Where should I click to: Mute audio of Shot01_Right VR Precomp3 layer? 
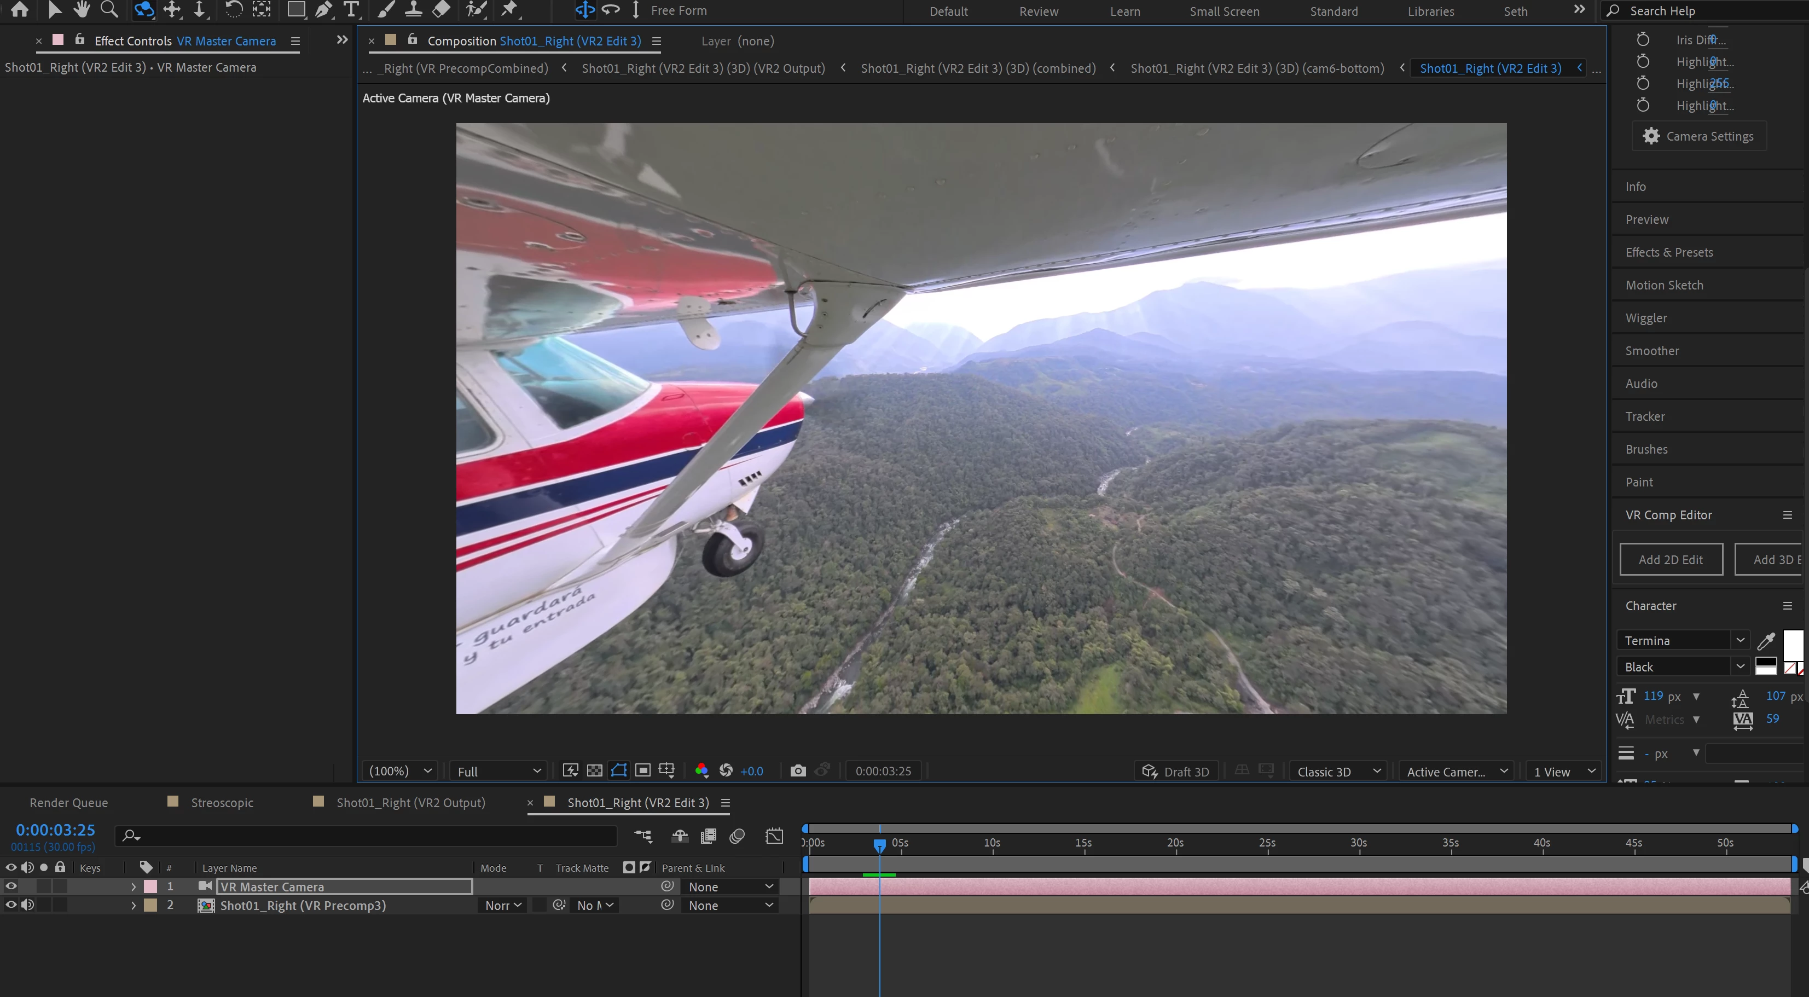(x=27, y=905)
